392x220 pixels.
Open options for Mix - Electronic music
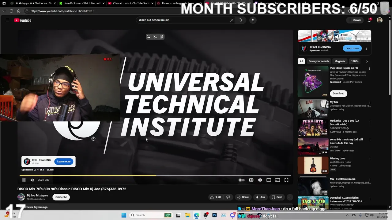pyautogui.click(x=370, y=179)
